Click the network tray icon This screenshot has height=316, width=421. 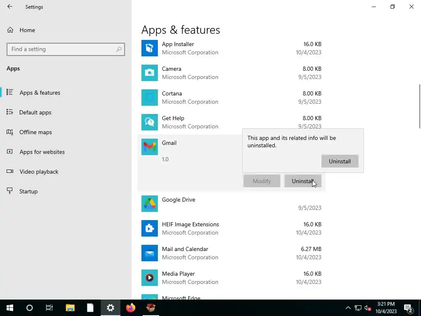tap(358, 308)
